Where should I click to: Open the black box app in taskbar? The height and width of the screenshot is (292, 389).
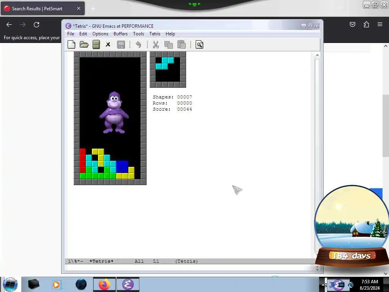(x=33, y=284)
